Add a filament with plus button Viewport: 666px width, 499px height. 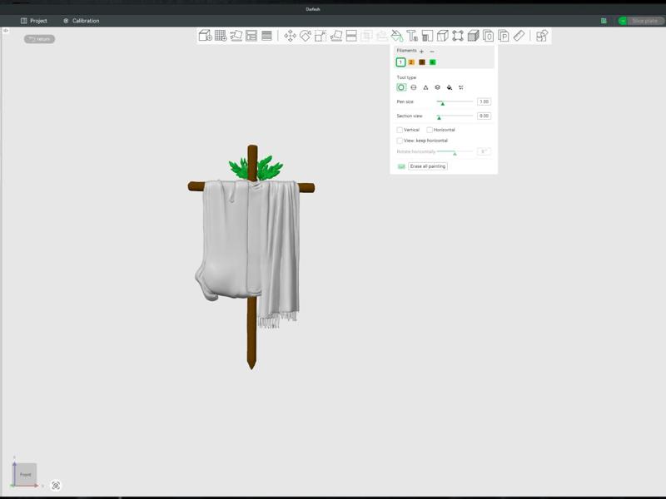(x=422, y=52)
